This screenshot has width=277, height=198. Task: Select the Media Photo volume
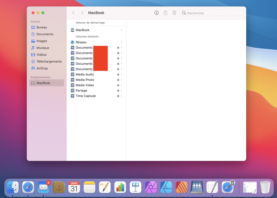coord(85,80)
